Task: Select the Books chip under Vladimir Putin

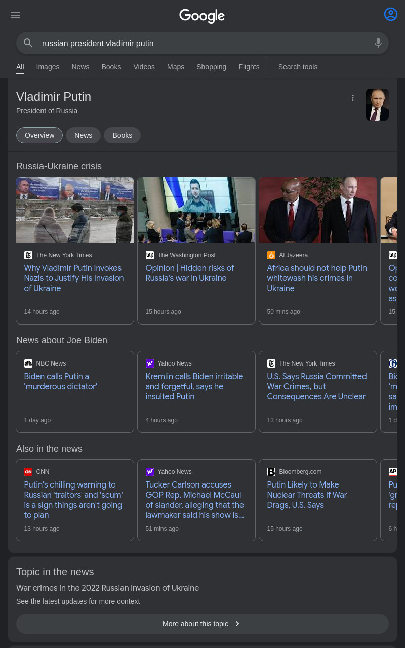Action: point(122,135)
